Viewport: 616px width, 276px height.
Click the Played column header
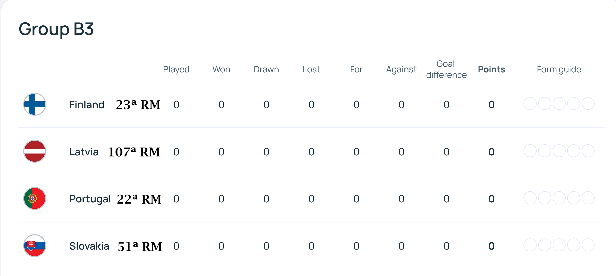[176, 69]
